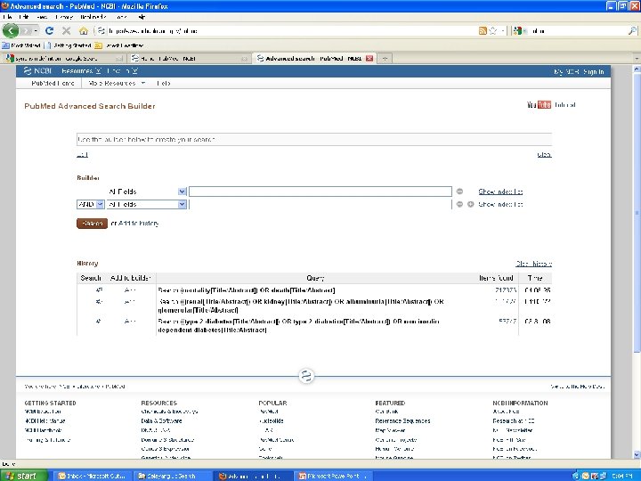Screen dimensions: 641x481
Task: Switch to Inbox Microsoft Outlook taskbar item
Action: [x=92, y=476]
